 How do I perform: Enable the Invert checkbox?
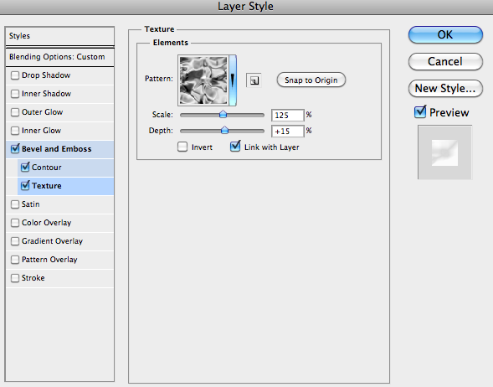[182, 147]
